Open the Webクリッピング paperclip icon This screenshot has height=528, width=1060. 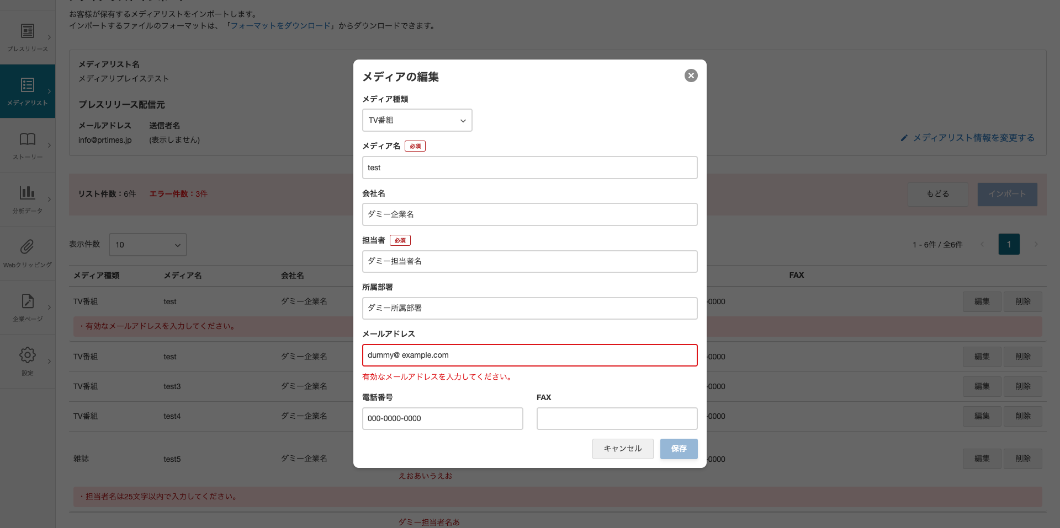tap(28, 246)
